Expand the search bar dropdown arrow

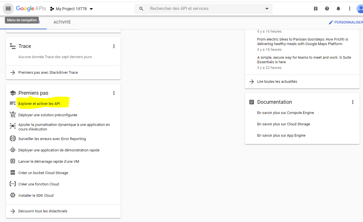[267, 9]
